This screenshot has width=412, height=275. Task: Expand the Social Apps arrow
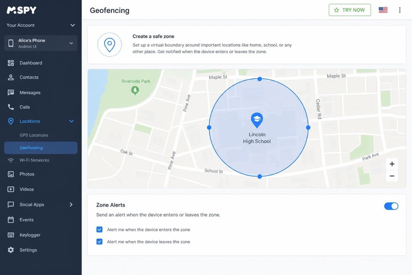[x=71, y=204]
